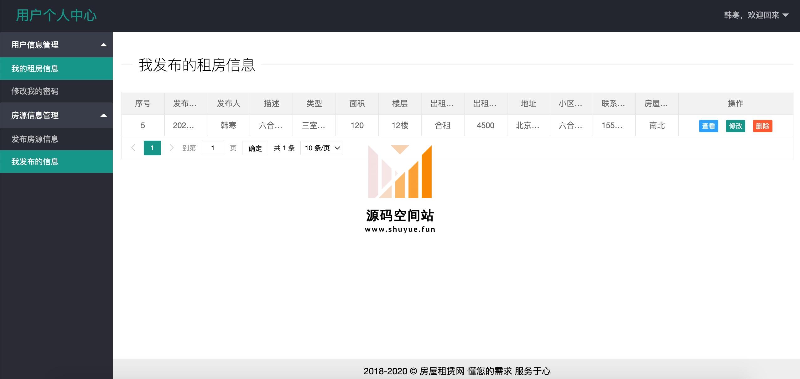Click the 三室… type cell
Image resolution: width=800 pixels, height=379 pixels.
tap(314, 125)
